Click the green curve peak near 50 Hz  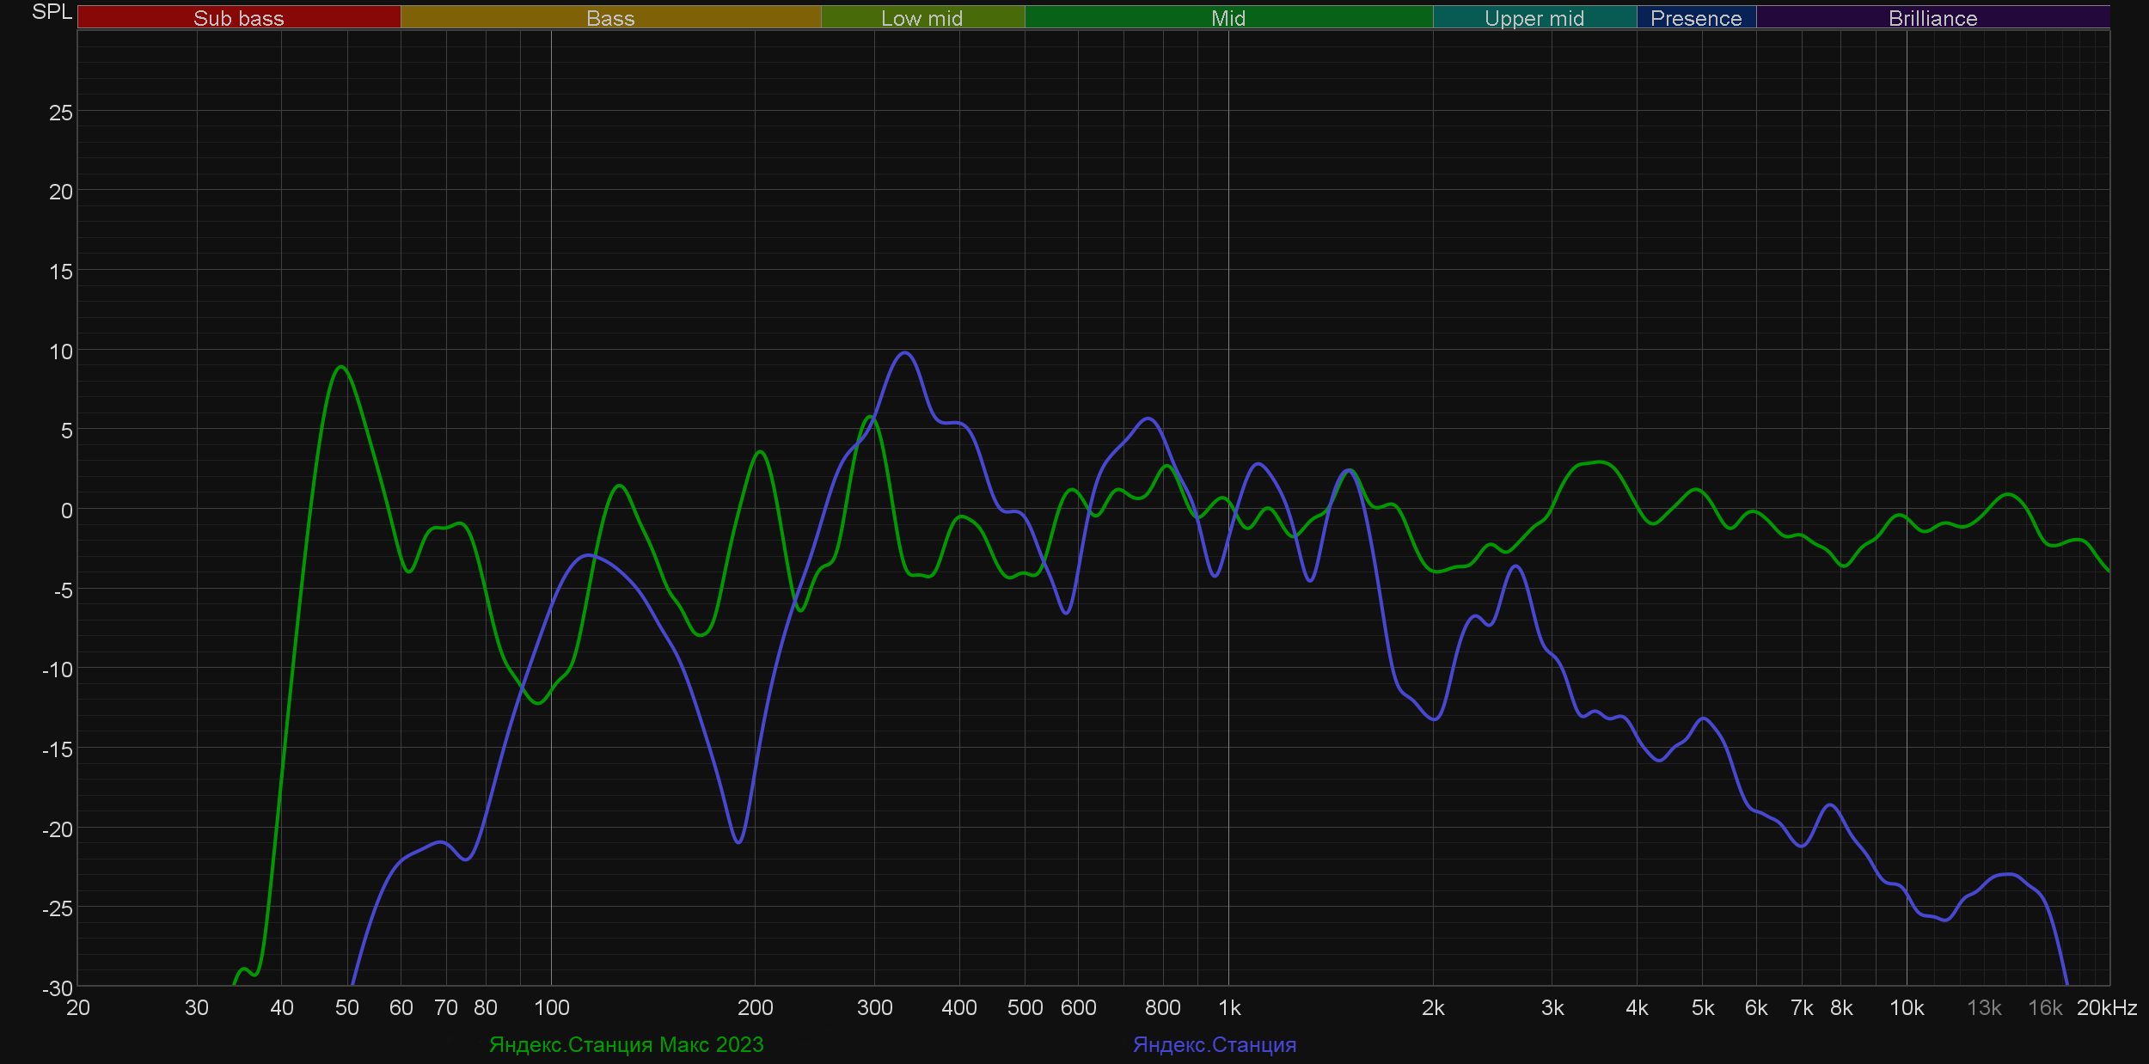click(x=341, y=367)
